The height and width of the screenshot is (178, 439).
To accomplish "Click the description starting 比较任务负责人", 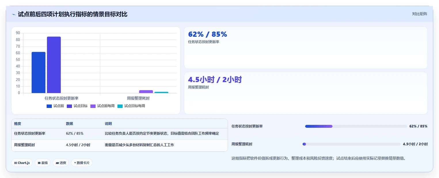I will click(162, 133).
